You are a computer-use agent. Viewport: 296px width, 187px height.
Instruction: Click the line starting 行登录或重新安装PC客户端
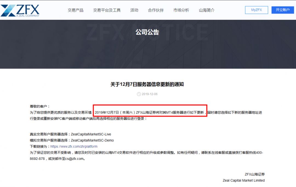tap(88, 119)
